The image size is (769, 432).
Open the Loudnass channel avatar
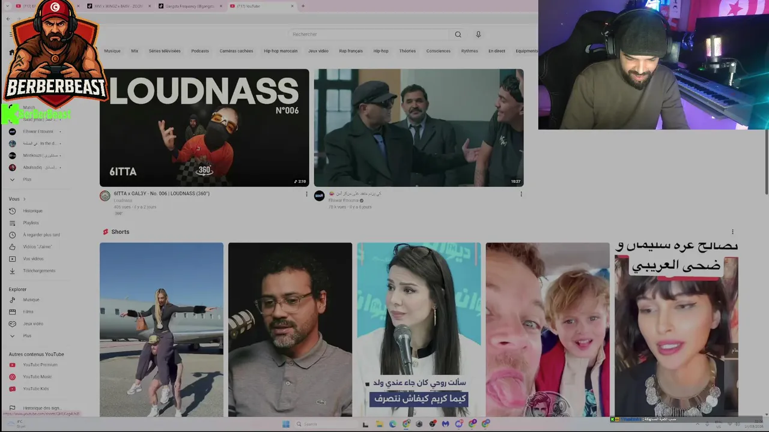(x=105, y=196)
